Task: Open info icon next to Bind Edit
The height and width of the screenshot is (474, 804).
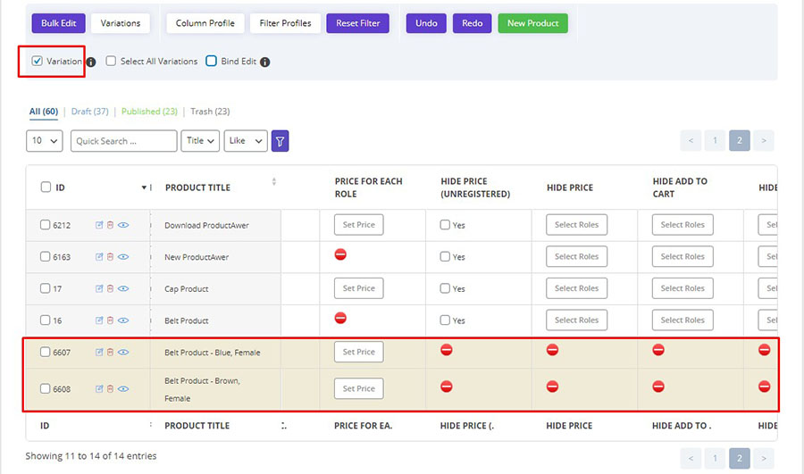Action: click(264, 62)
